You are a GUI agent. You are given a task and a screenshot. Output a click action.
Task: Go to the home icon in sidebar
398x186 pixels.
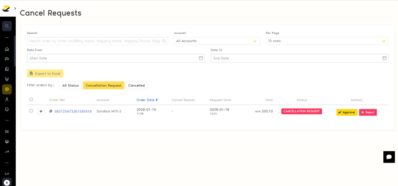pyautogui.click(x=7, y=49)
